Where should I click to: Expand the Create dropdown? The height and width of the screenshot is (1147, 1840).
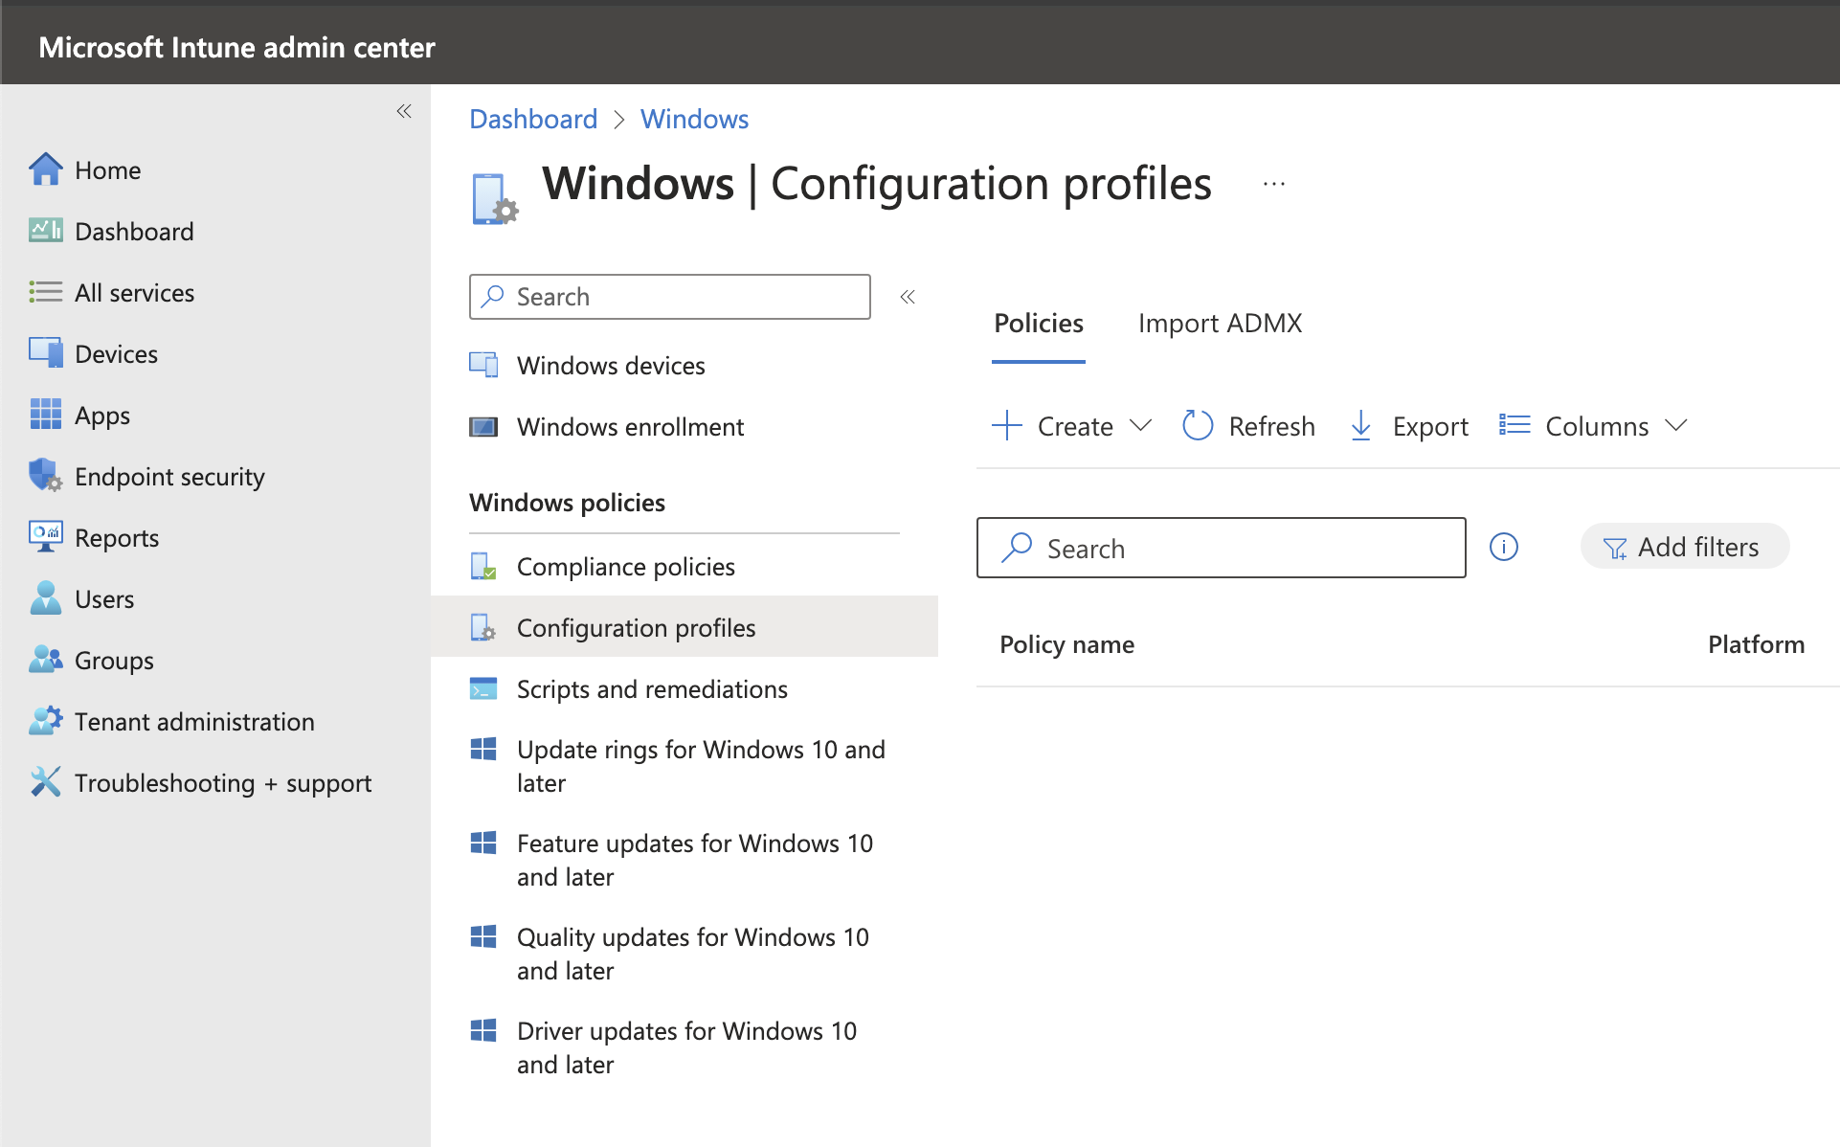tap(1143, 426)
